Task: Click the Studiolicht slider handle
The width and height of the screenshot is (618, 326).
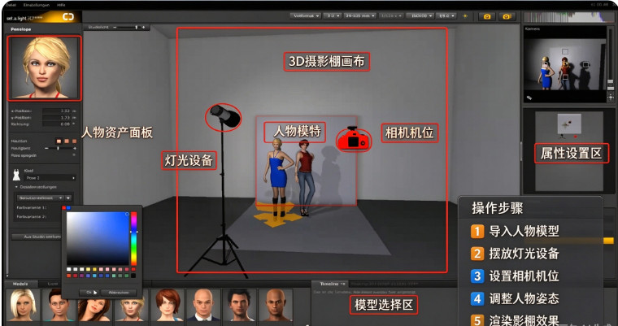Action: [137, 27]
